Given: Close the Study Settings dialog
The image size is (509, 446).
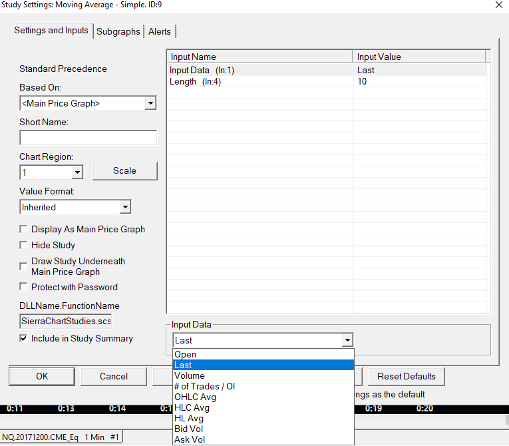Looking at the screenshot, I should coord(499,5).
